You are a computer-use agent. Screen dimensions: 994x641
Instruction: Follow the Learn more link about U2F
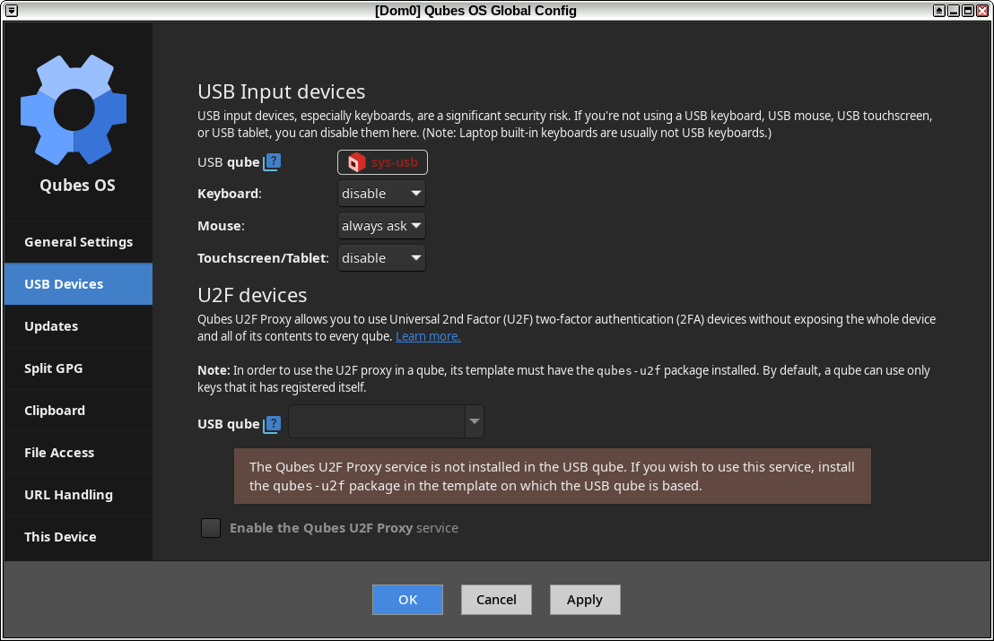coord(427,335)
